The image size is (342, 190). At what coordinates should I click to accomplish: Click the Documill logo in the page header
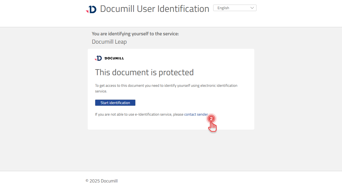91,9
